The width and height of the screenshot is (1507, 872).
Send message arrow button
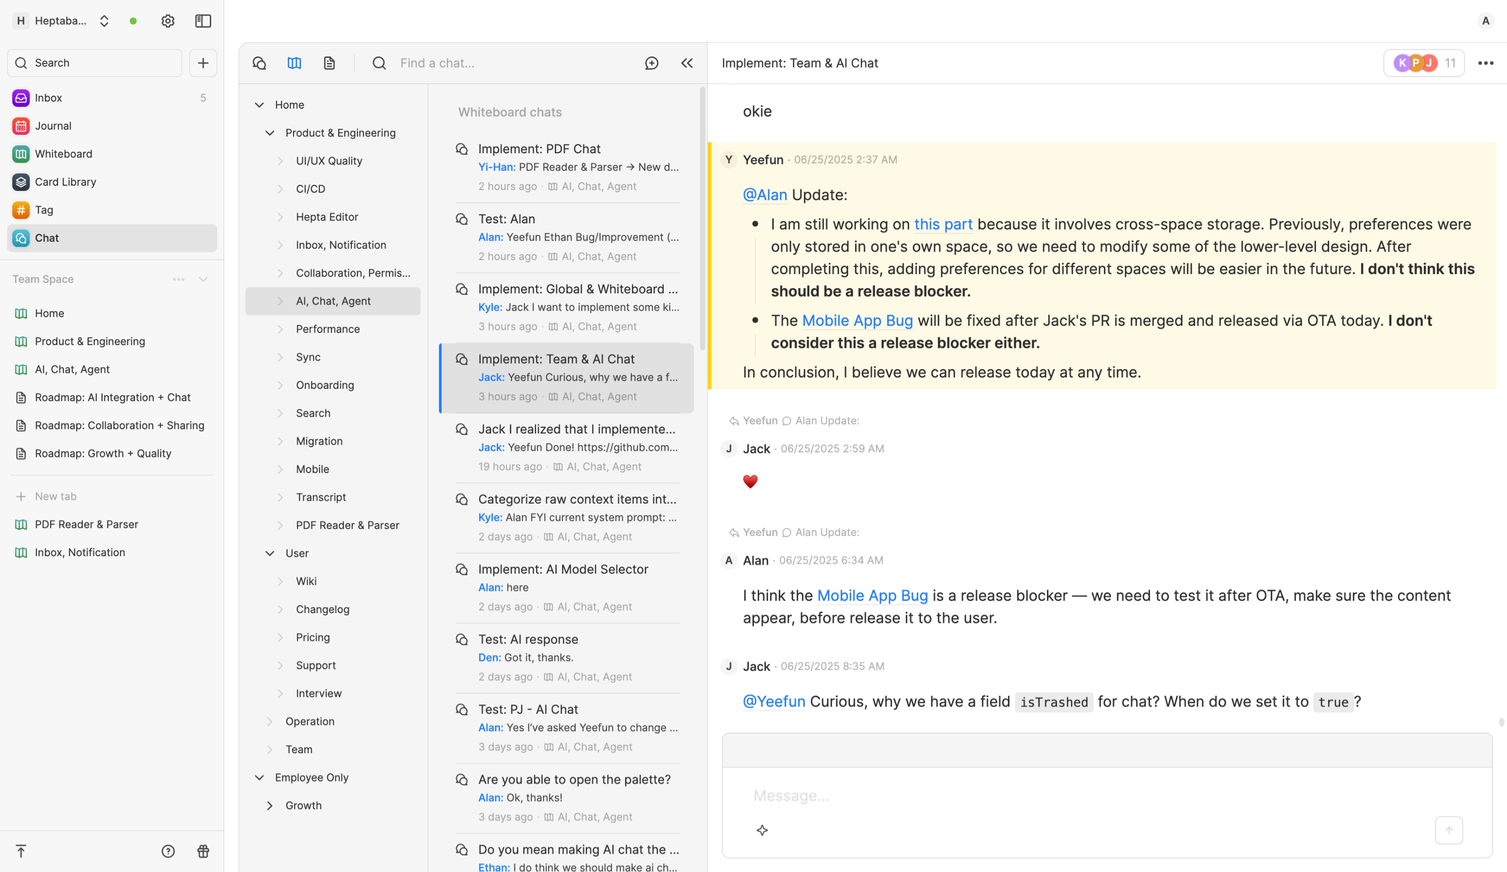[x=1449, y=830]
